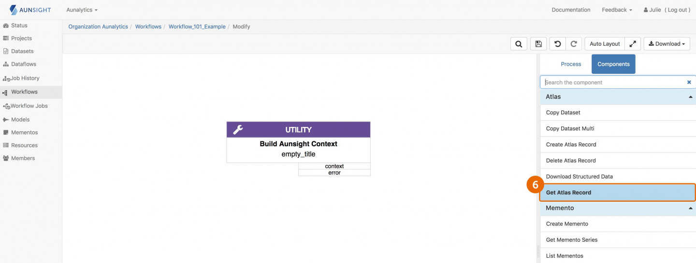
Task: Select the Get Memento Series component
Action: point(618,240)
